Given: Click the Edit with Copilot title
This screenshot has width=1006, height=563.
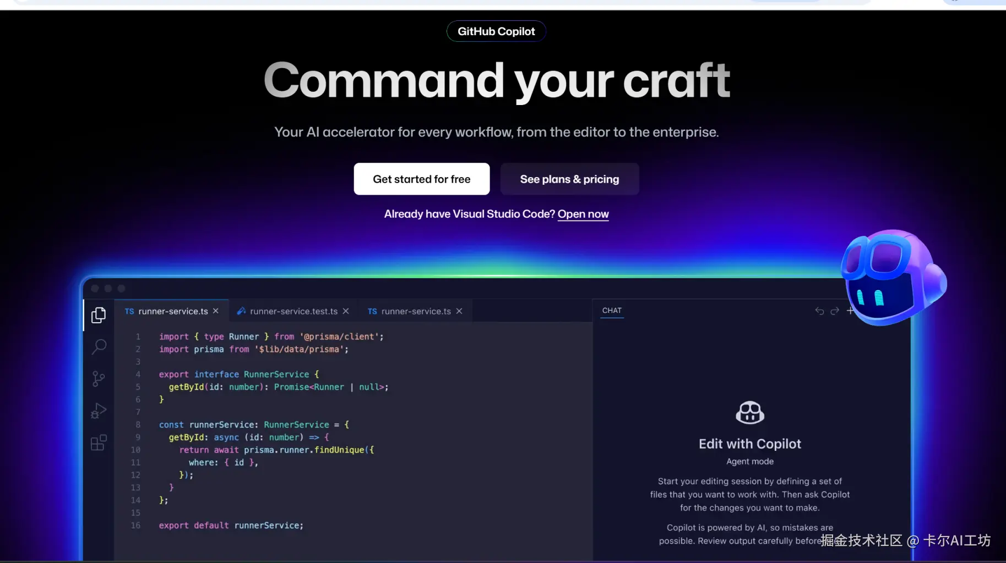Looking at the screenshot, I should tap(750, 444).
